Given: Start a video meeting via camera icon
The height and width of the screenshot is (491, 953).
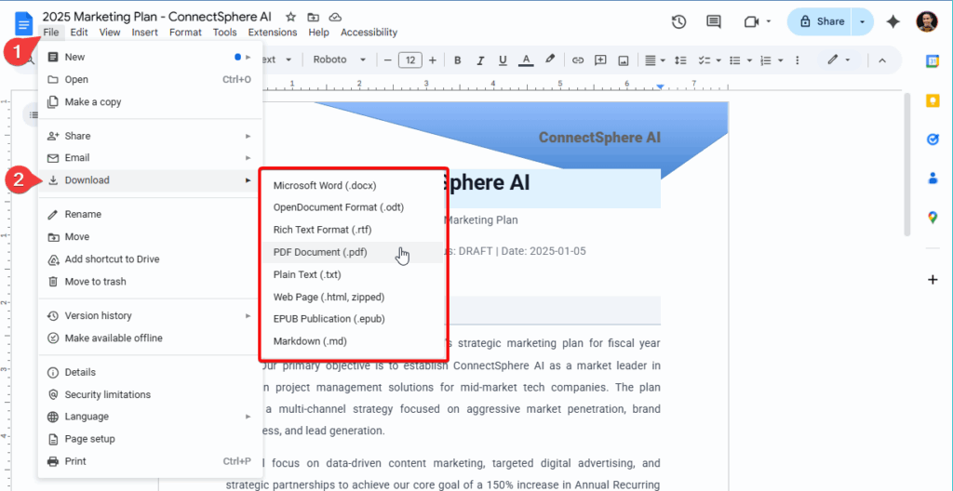Looking at the screenshot, I should 752,22.
